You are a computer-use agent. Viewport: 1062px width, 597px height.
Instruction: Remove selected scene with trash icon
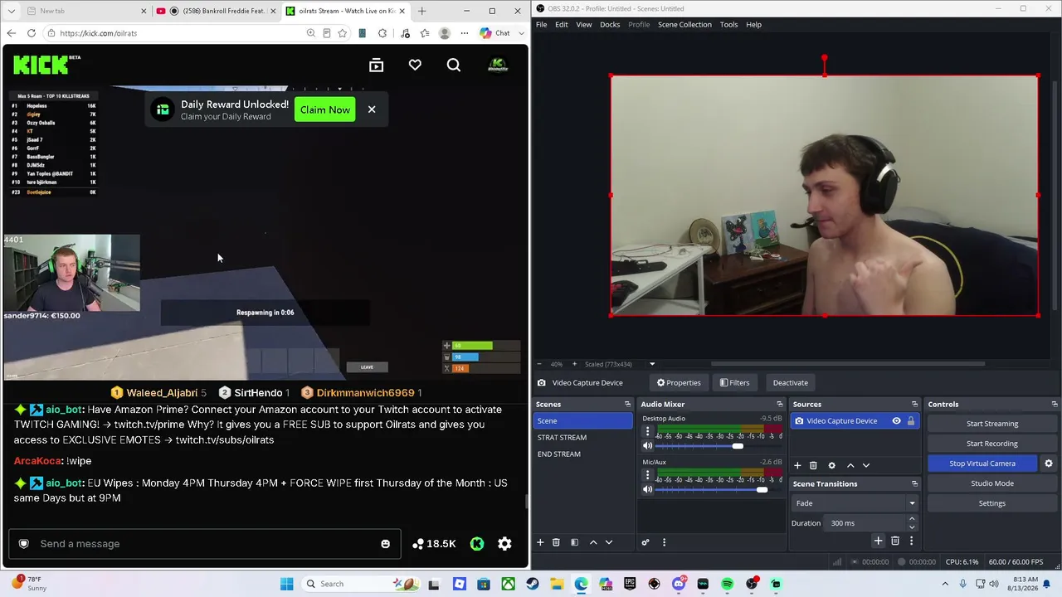(556, 542)
